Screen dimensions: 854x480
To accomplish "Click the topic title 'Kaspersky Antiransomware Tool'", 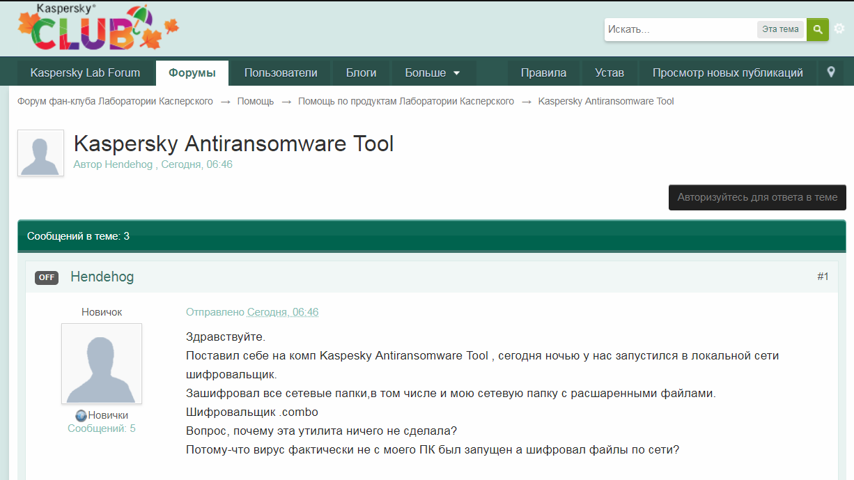I will coord(233,144).
